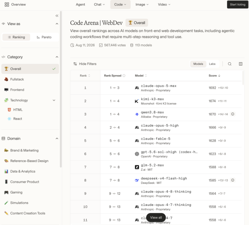This screenshot has height=225, width=249.
Task: Click '567,446 votes' text
Action: (x=115, y=45)
